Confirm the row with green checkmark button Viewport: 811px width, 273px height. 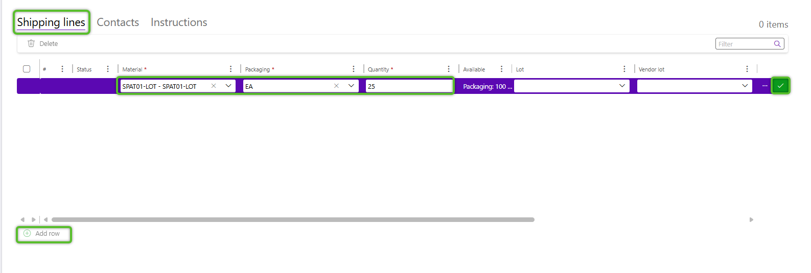[780, 86]
